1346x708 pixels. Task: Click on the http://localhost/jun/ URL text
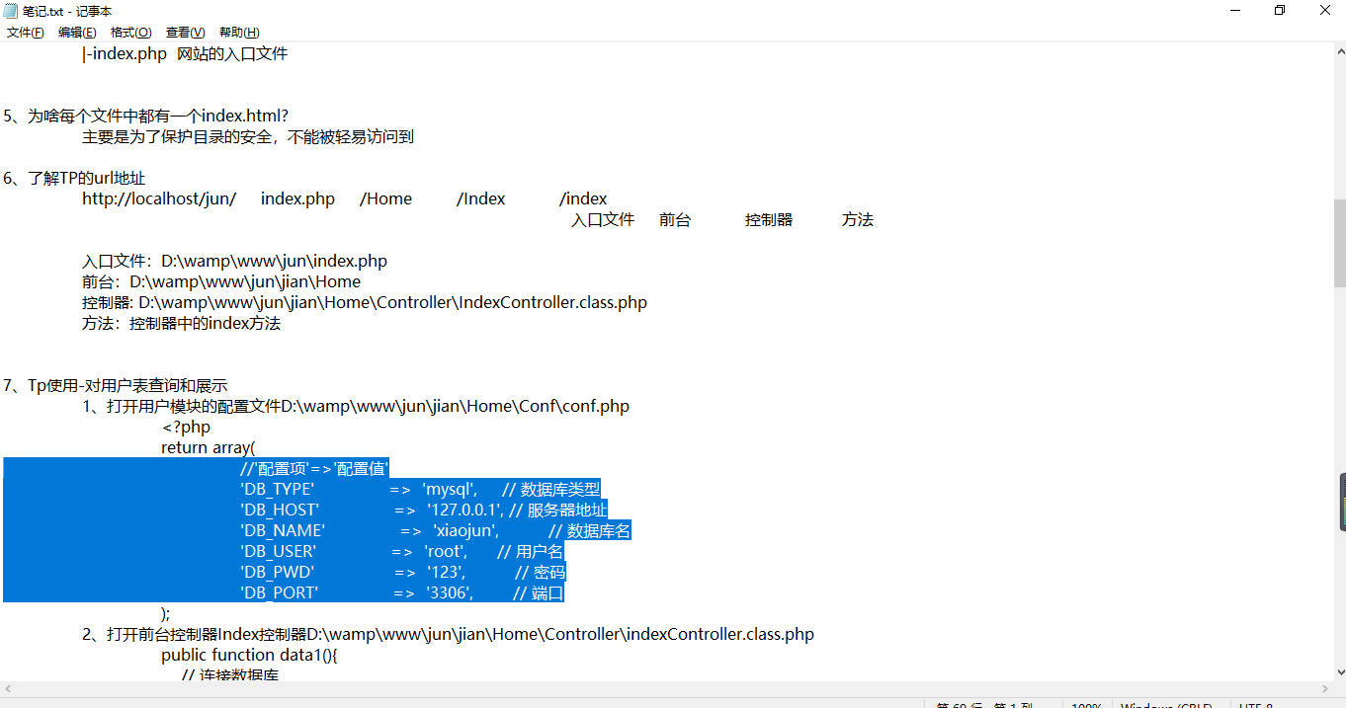158,198
